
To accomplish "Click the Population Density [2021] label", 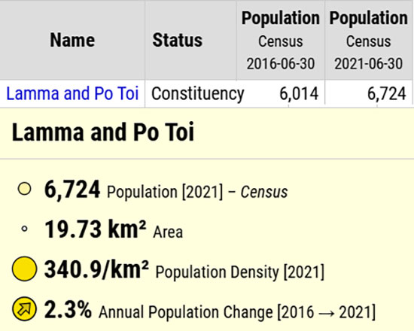I will (x=239, y=272).
